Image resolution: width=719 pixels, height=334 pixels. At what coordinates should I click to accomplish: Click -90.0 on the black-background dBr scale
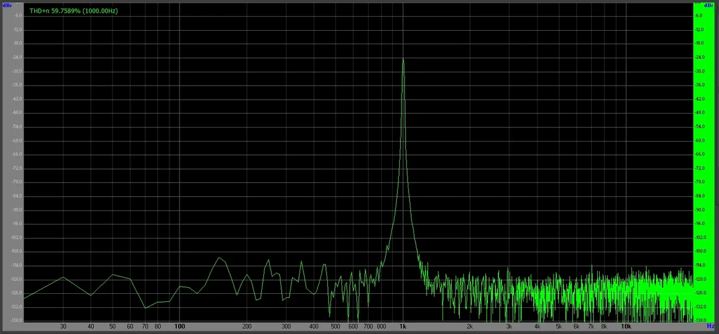(x=18, y=210)
